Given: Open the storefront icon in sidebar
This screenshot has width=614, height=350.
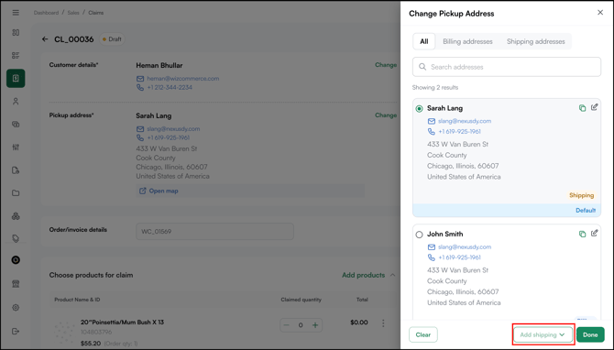Looking at the screenshot, I should [x=16, y=284].
